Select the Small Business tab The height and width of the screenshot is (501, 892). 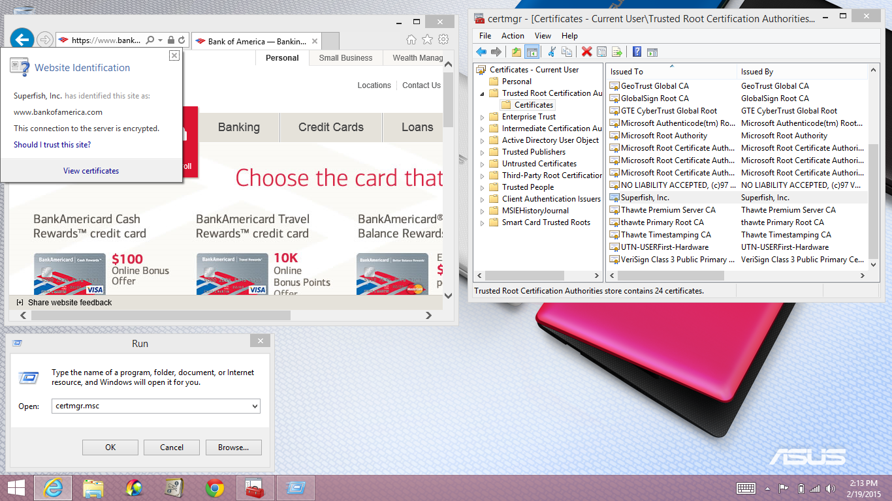pos(345,57)
